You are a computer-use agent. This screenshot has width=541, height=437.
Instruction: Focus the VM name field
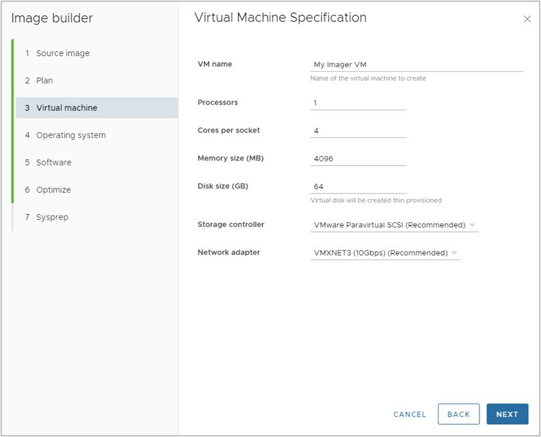click(417, 64)
